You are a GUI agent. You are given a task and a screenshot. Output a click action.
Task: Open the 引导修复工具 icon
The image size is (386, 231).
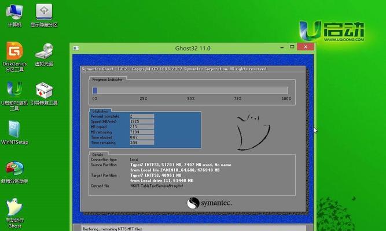pyautogui.click(x=44, y=94)
